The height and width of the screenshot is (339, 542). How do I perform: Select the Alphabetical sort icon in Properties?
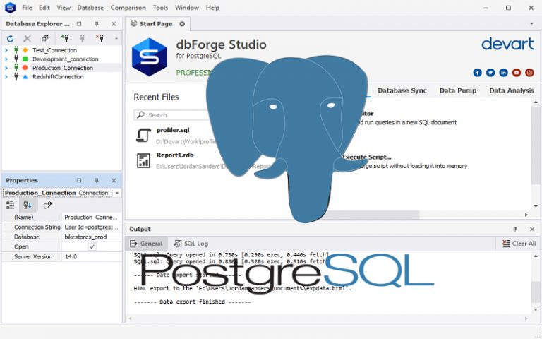28,205
